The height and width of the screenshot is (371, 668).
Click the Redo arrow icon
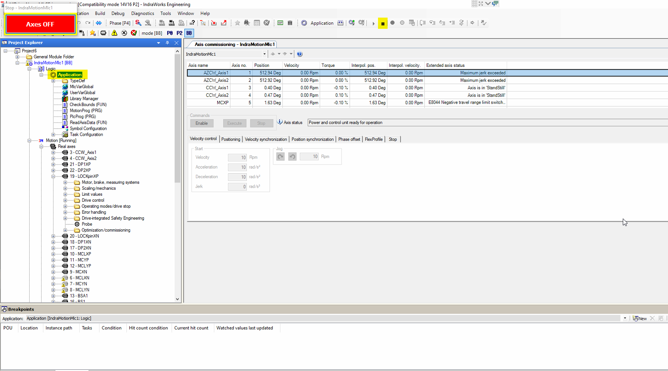tap(88, 23)
